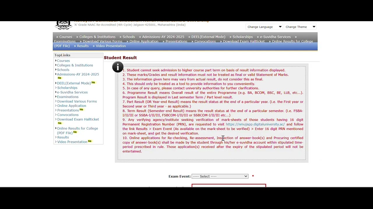The height and width of the screenshot is (209, 373).
Task: Click arrow bullet before Results in sidebar
Action: (56, 137)
